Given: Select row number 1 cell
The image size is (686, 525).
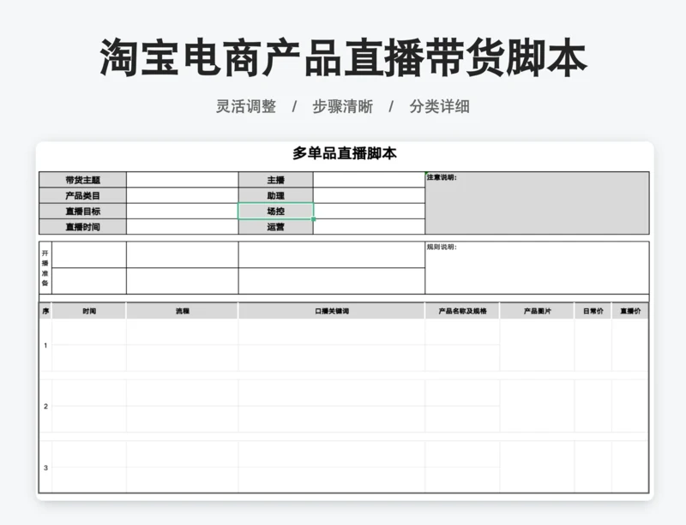Looking at the screenshot, I should (x=45, y=345).
